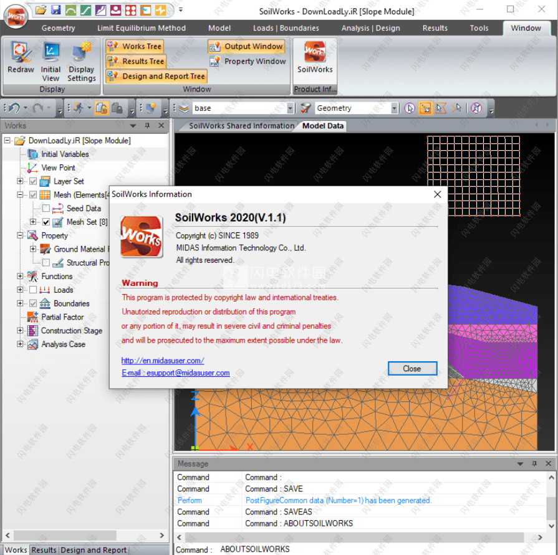This screenshot has height=555, width=558.
Task: Switch to the Model ribbon tab
Action: (219, 28)
